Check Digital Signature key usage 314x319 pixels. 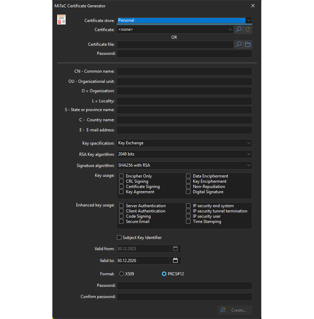[x=188, y=192]
